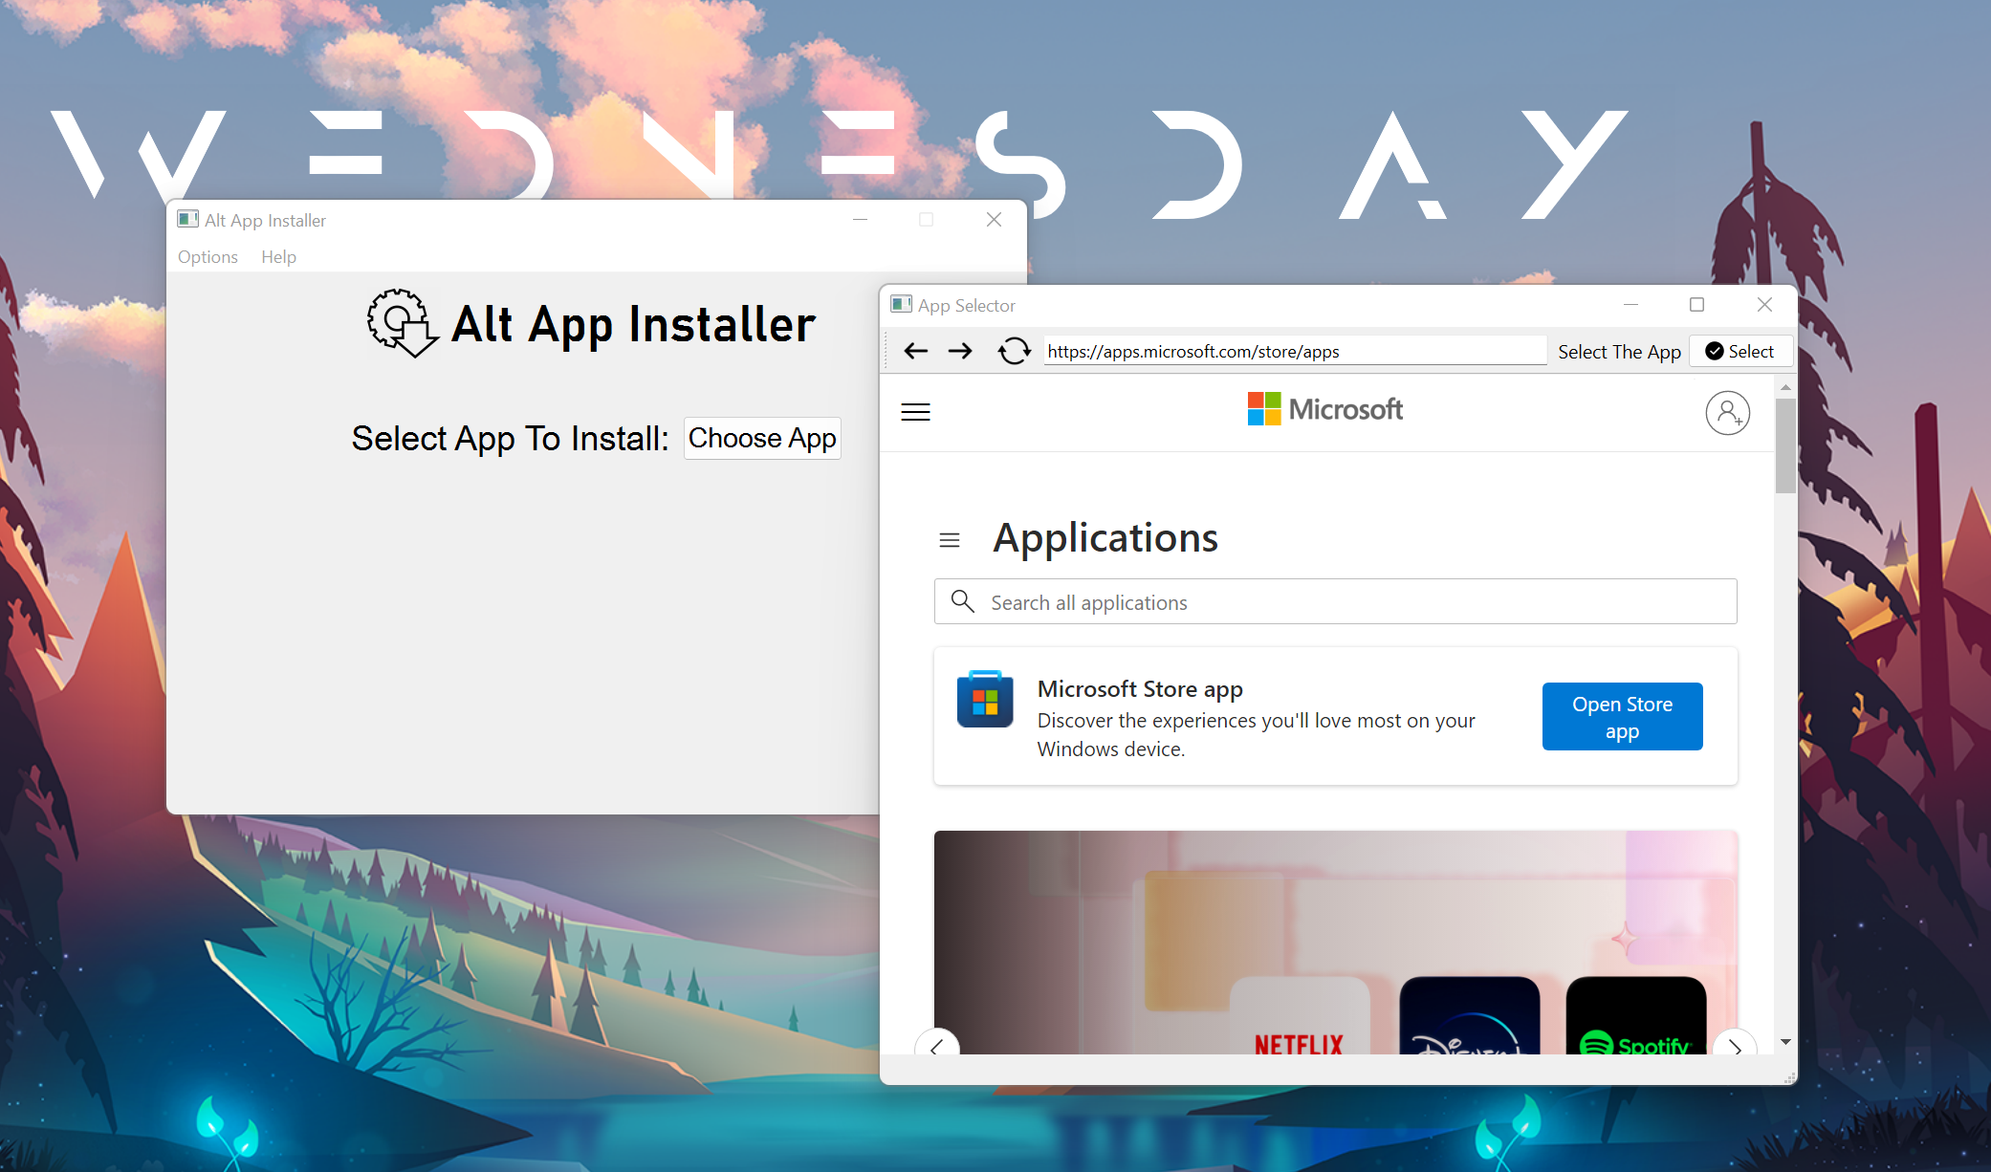This screenshot has height=1172, width=1991.
Task: Click the Choose App button
Action: (x=762, y=438)
